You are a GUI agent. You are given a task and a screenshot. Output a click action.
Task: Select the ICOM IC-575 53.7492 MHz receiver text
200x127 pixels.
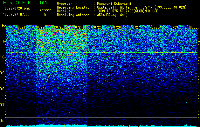click(x=128, y=11)
